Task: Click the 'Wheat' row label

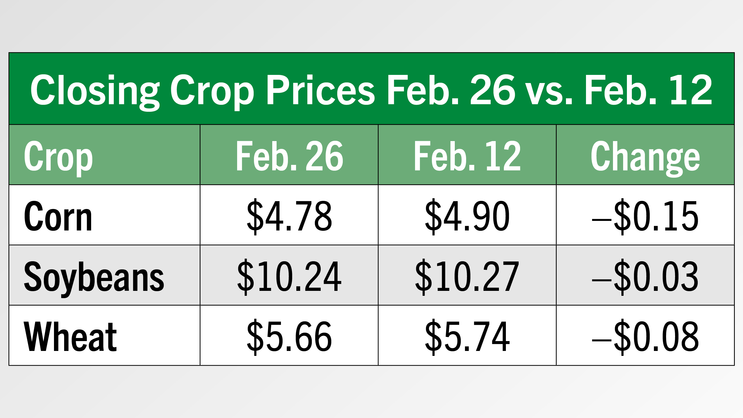Action: [x=70, y=337]
